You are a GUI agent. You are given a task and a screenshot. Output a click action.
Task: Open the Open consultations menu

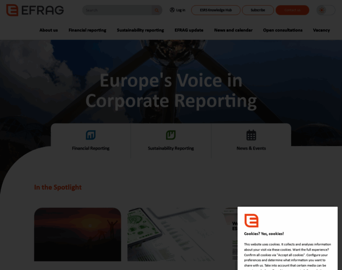click(283, 30)
